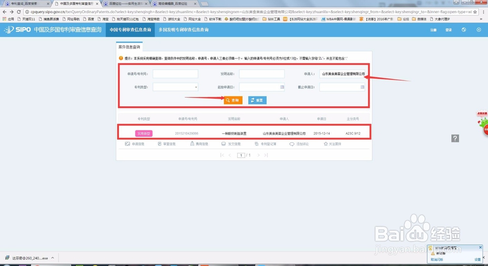
Task: Close the 专利查询_百度搜索 browser tab
Action: (x=48, y=4)
